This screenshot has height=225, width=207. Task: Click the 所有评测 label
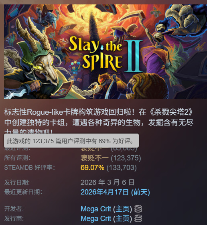pyautogui.click(x=17, y=158)
